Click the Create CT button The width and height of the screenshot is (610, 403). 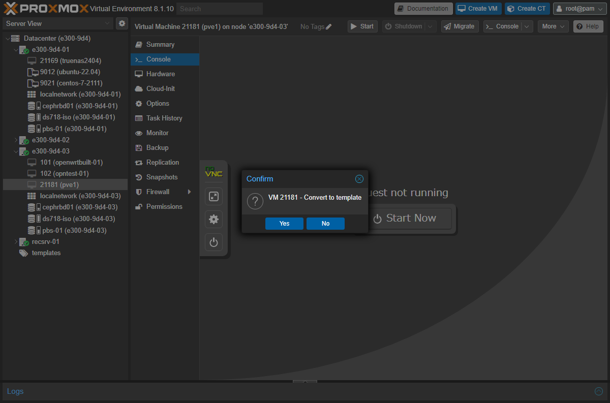coord(527,9)
